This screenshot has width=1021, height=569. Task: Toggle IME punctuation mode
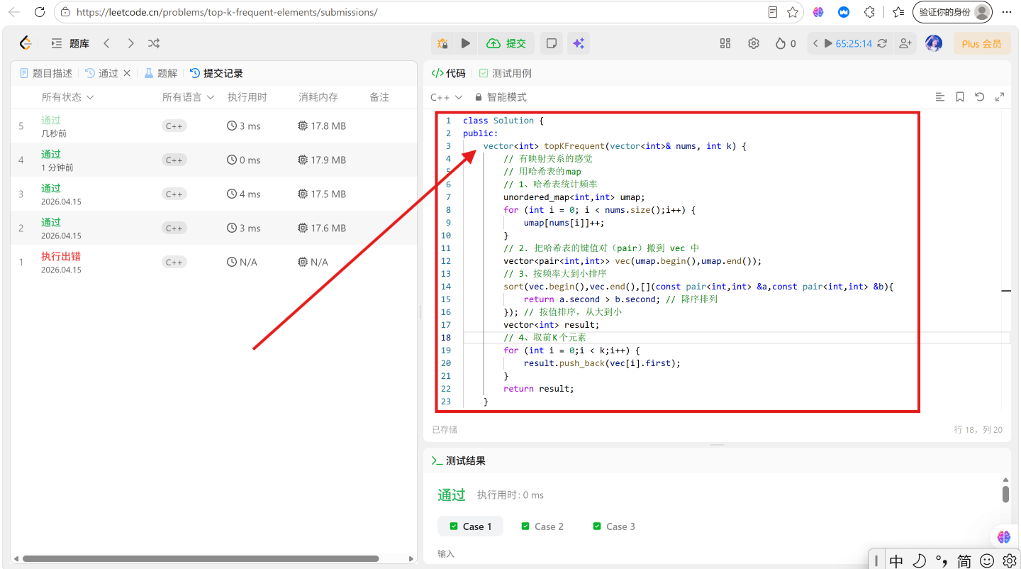(941, 560)
